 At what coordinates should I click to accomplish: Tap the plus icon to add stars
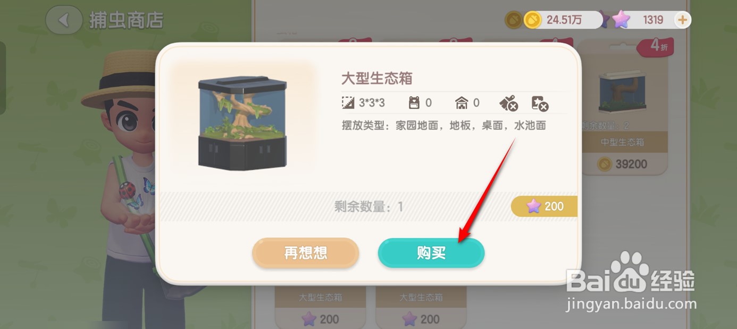(682, 20)
